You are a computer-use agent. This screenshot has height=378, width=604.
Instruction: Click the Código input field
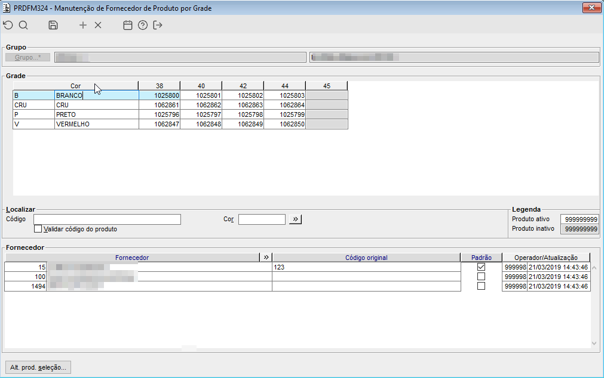pos(107,219)
